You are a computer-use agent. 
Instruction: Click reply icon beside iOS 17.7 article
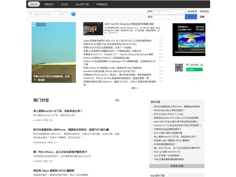click(160, 54)
